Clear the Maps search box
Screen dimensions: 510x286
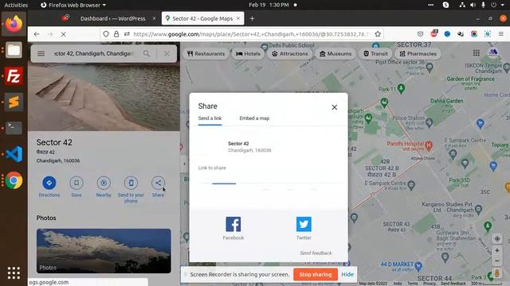(167, 53)
